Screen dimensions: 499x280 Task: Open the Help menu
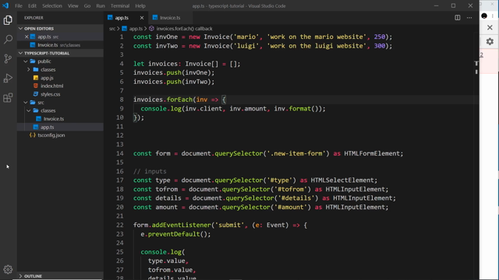point(140,5)
